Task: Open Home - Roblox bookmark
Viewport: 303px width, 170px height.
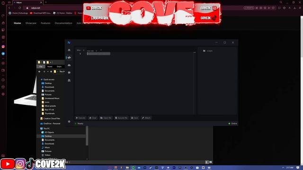Action: (62, 13)
